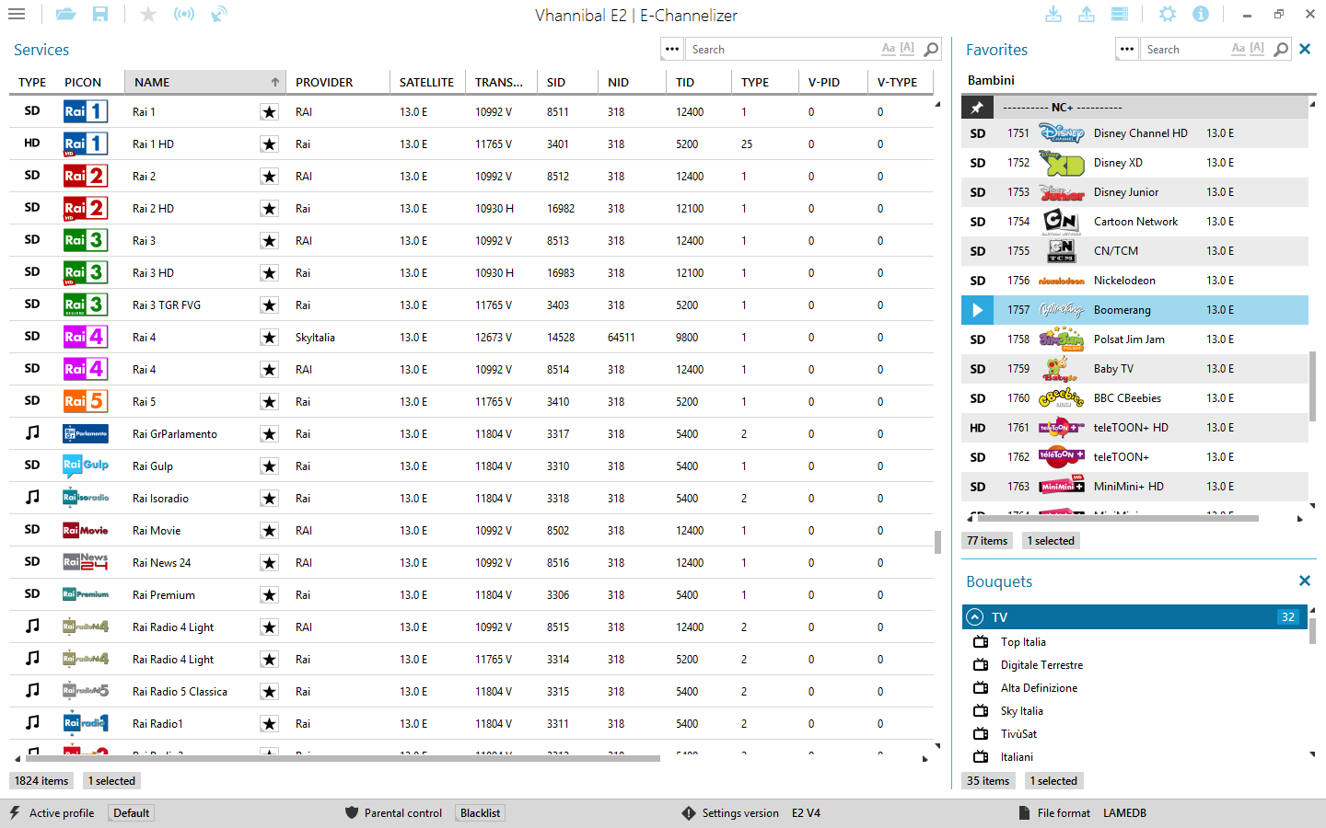The width and height of the screenshot is (1326, 828).
Task: Toggle favorite star for Rai 1 HD
Action: (x=269, y=144)
